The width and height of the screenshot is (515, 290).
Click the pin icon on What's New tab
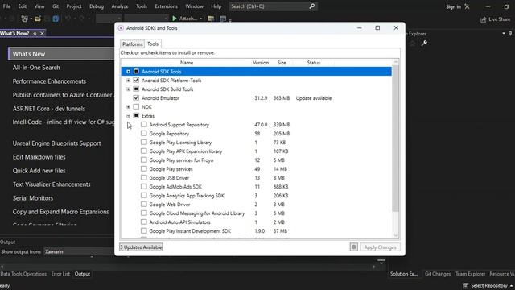tap(35, 34)
